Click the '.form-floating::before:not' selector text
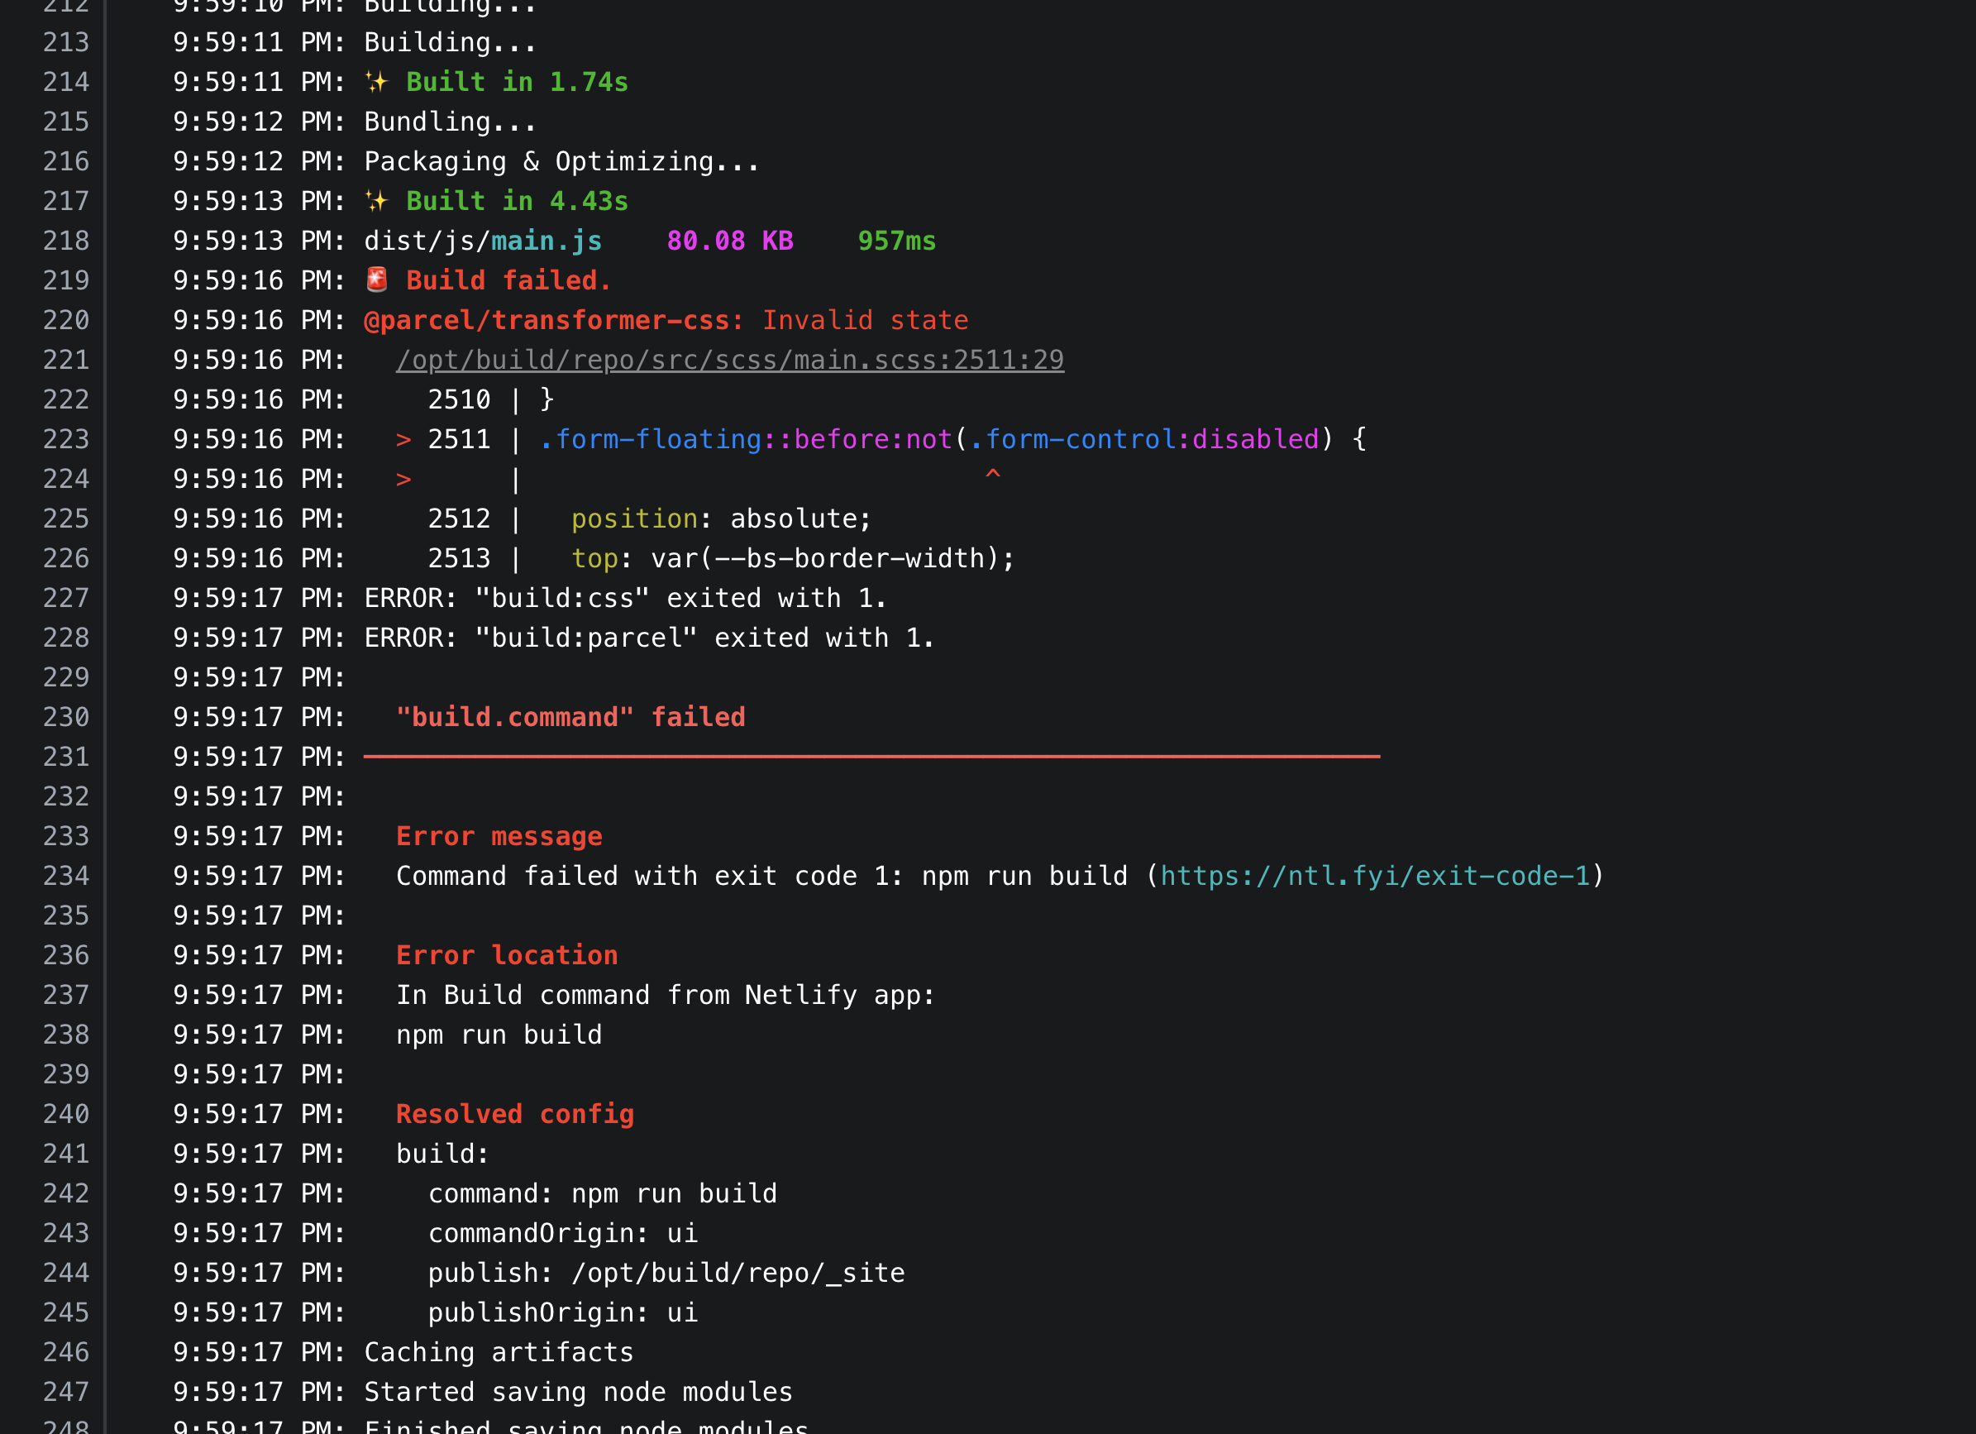Viewport: 1976px width, 1434px height. point(746,438)
